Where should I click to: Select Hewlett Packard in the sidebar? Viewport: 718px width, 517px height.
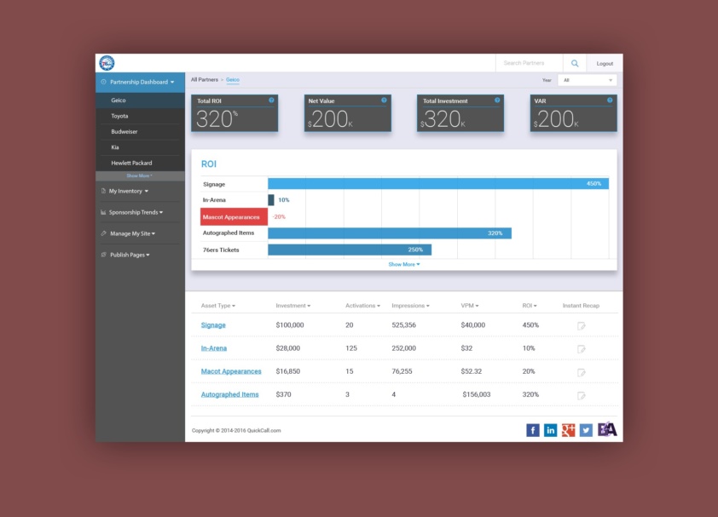tap(140, 163)
